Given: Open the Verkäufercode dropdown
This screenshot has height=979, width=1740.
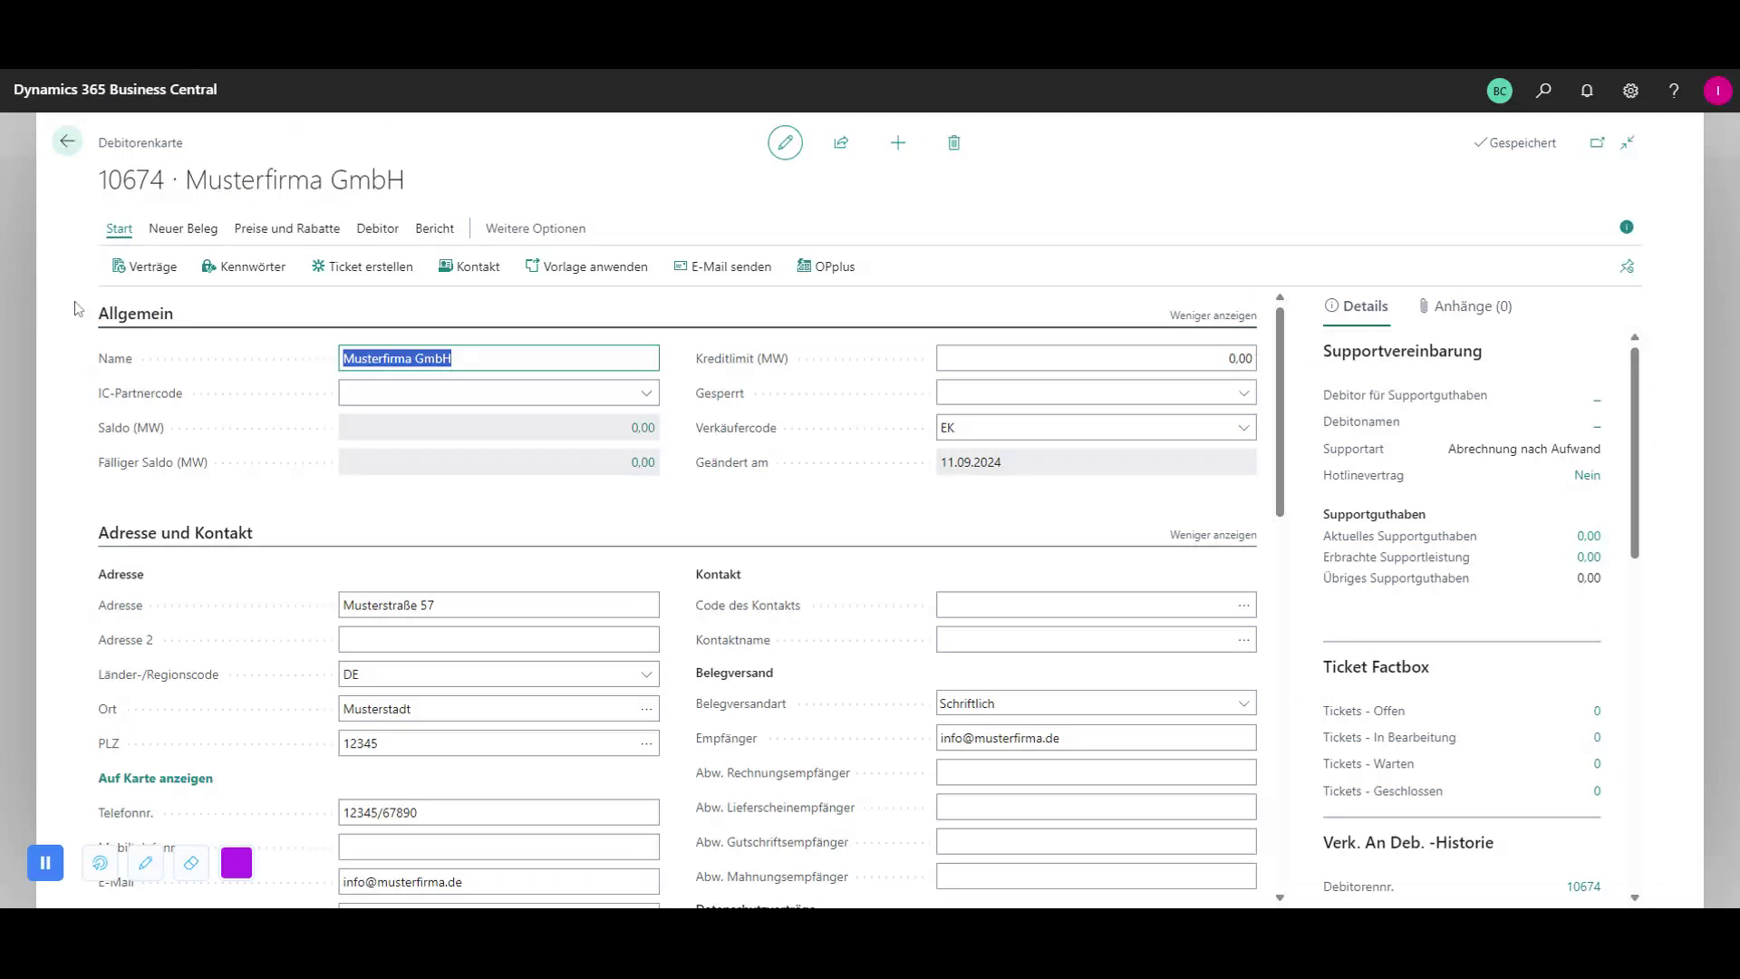Looking at the screenshot, I should tap(1243, 428).
